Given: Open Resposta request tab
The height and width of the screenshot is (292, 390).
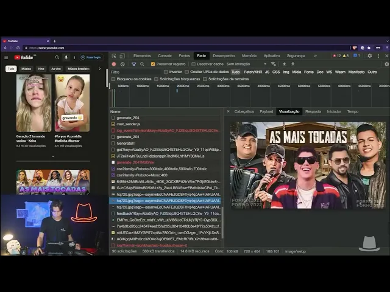Looking at the screenshot, I should coord(313,111).
